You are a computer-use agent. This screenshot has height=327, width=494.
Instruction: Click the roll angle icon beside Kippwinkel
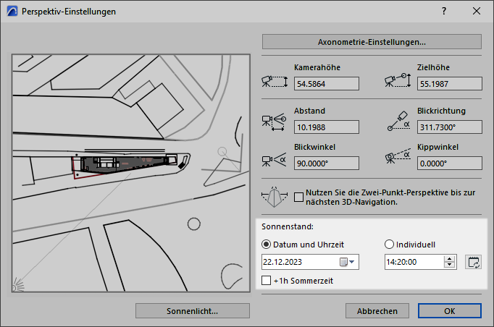click(x=398, y=156)
